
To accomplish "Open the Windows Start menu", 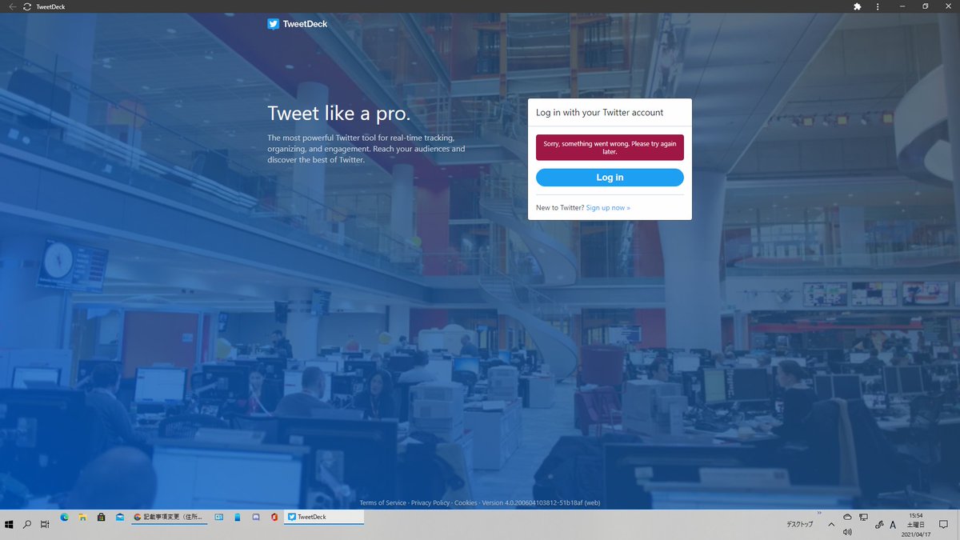I will pos(9,524).
